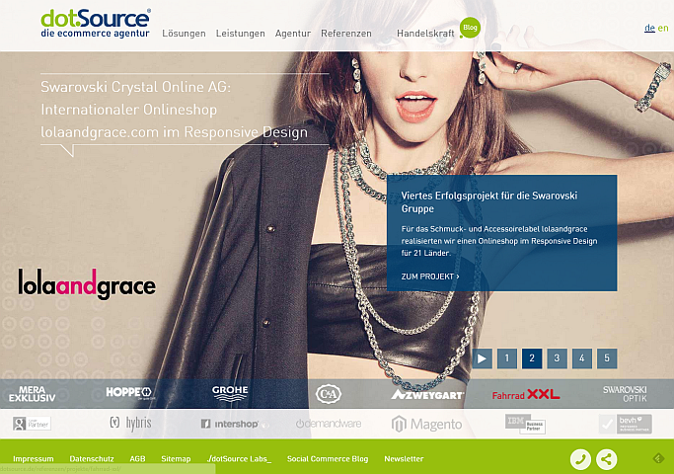Viewport: 674px width, 474px height.
Task: Open the Handelskraft link
Action: pyautogui.click(x=425, y=34)
